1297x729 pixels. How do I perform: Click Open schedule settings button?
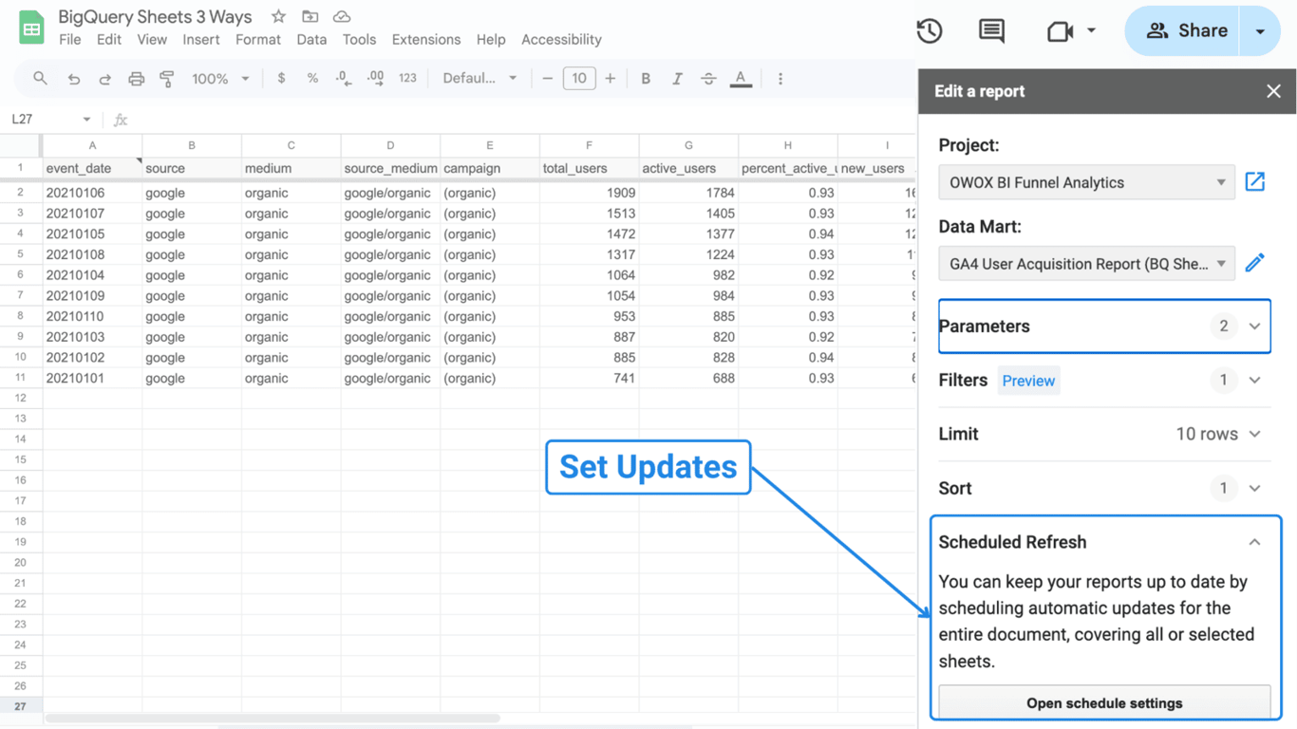pyautogui.click(x=1104, y=703)
